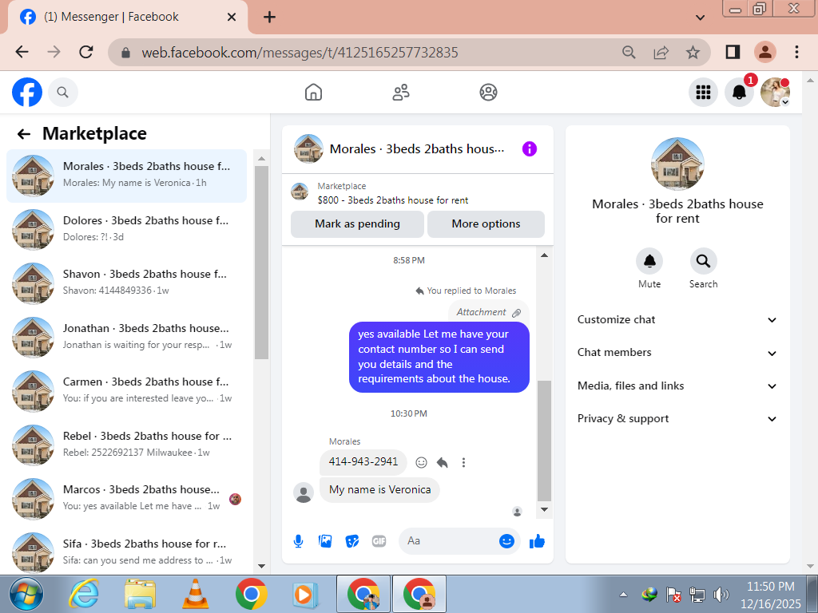818x613 pixels.
Task: Open emoji picker in message box
Action: 506,541
